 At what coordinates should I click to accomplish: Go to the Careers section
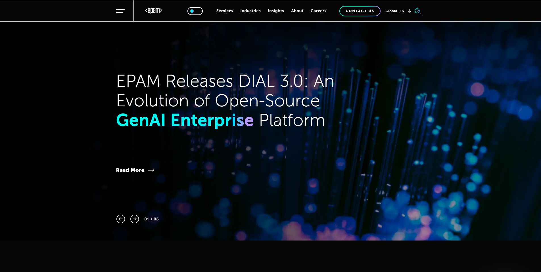point(318,11)
